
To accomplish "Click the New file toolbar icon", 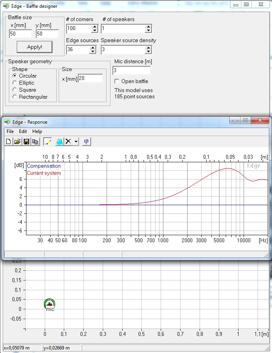I will point(9,142).
